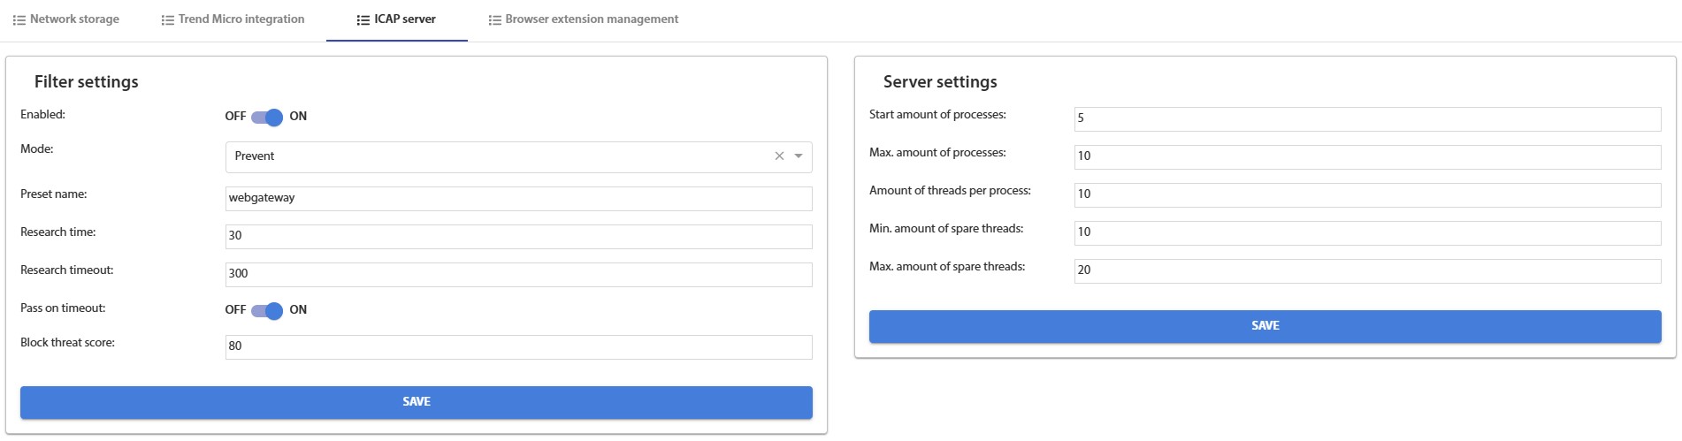1682x441 pixels.
Task: Edit the Block threat score field
Action: pos(519,346)
